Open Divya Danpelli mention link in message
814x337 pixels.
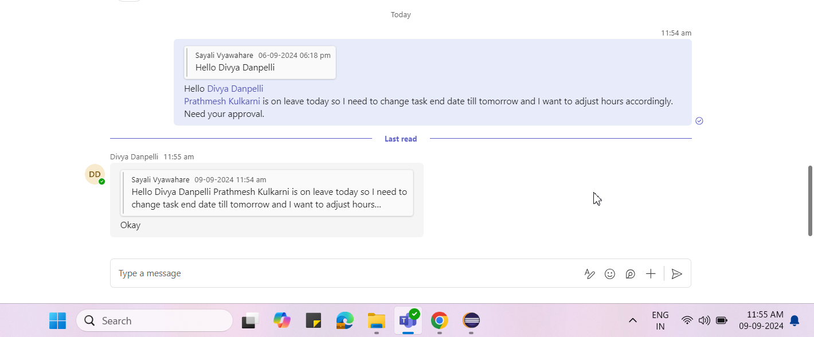235,89
